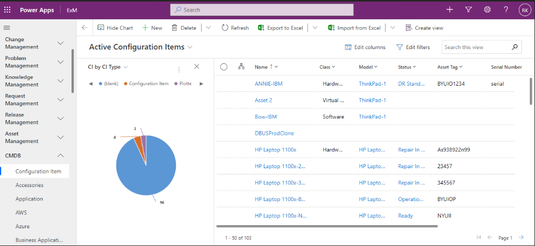
Task: Sort by the Name column header
Action: 266,67
